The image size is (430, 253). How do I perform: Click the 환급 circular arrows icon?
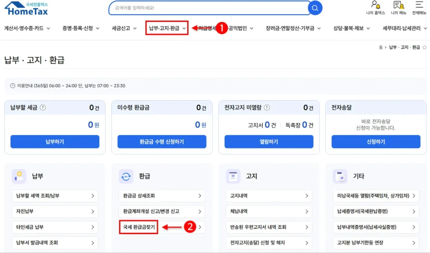pos(126,176)
